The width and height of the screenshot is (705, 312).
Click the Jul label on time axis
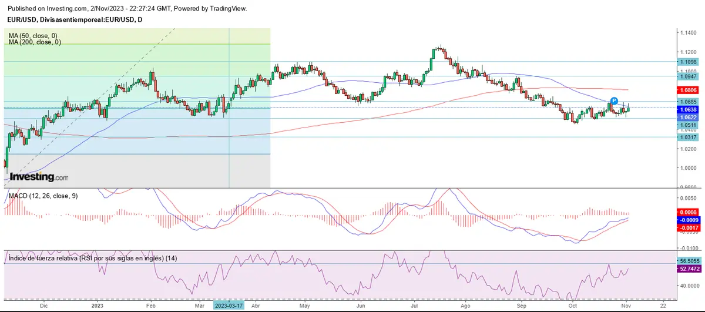click(x=415, y=306)
